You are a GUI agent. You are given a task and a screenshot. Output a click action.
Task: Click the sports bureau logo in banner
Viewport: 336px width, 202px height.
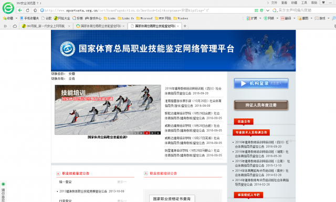point(68,49)
